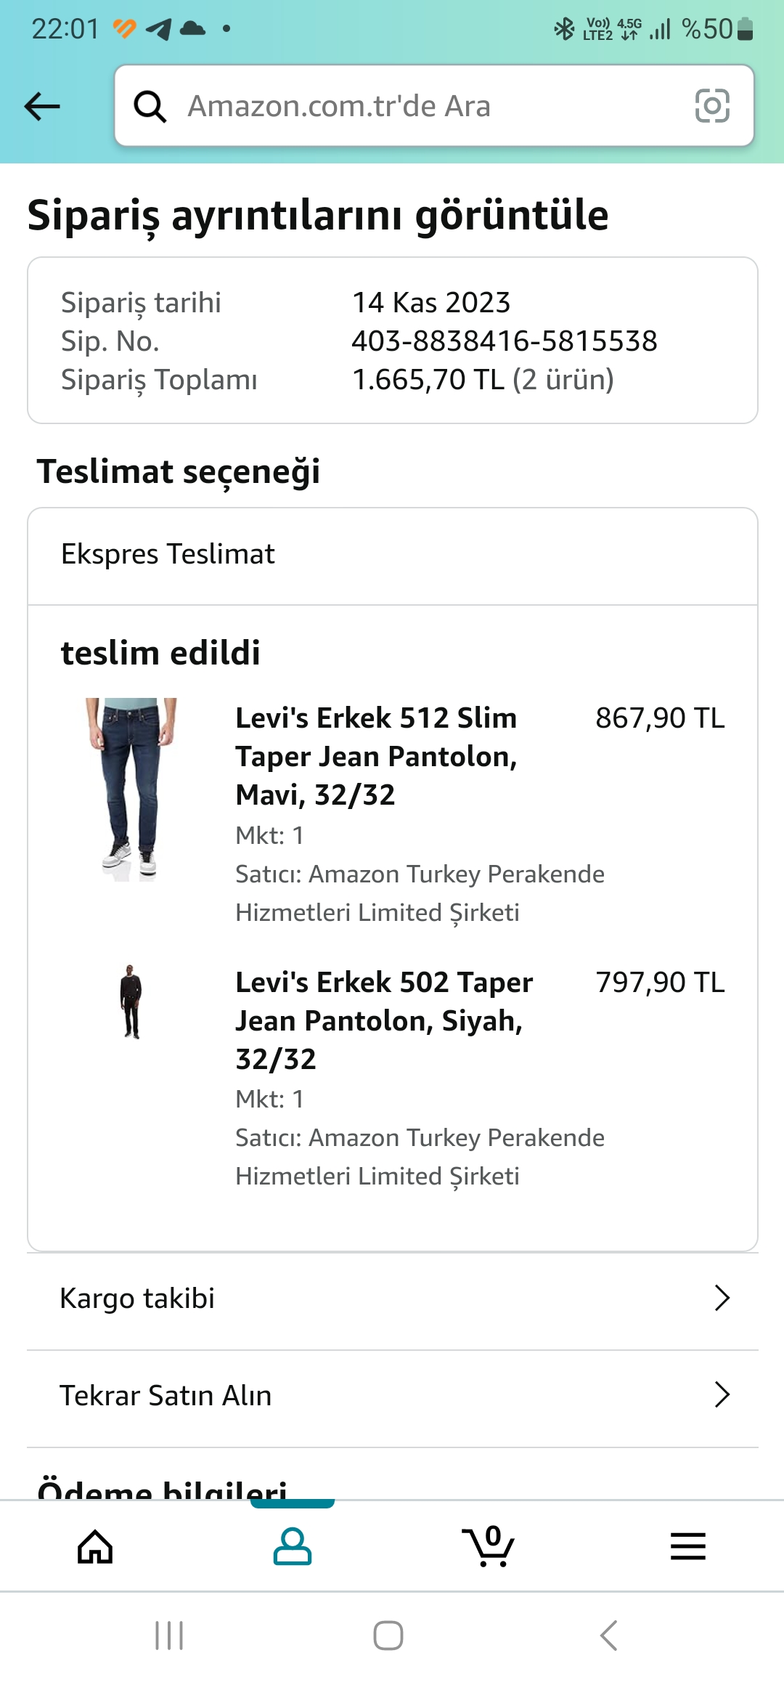This screenshot has width=784, height=1682.
Task: Open the account profile tab
Action: pyautogui.click(x=292, y=1546)
